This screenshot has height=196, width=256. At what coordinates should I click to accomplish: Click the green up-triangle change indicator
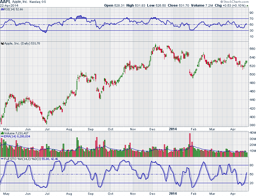[247, 6]
